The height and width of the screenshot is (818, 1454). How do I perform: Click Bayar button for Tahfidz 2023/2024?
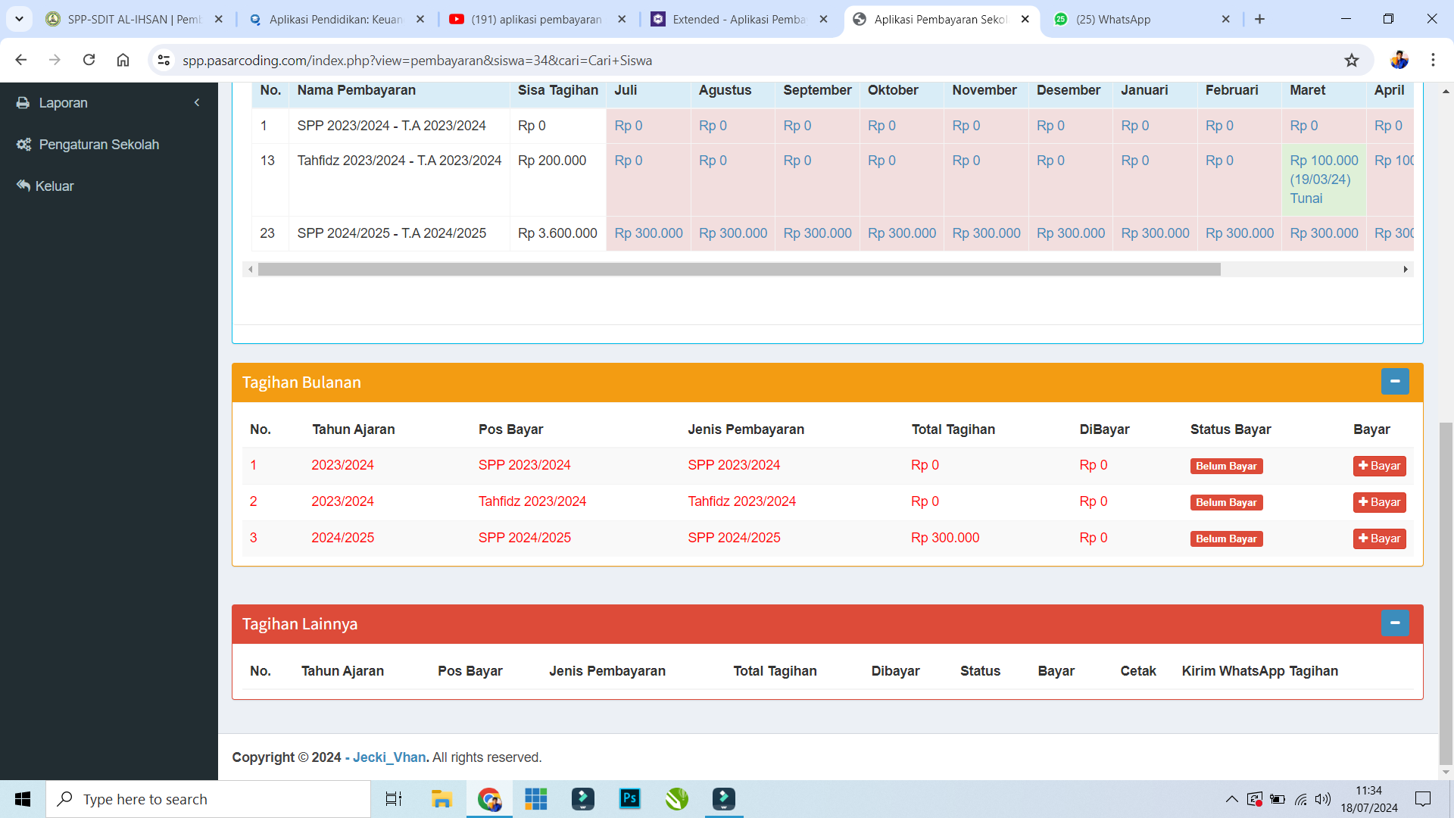(x=1379, y=502)
